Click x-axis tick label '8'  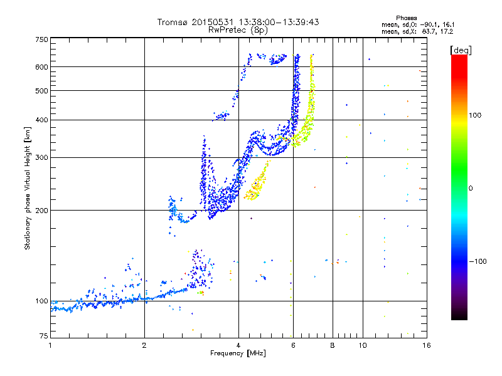[x=333, y=345]
